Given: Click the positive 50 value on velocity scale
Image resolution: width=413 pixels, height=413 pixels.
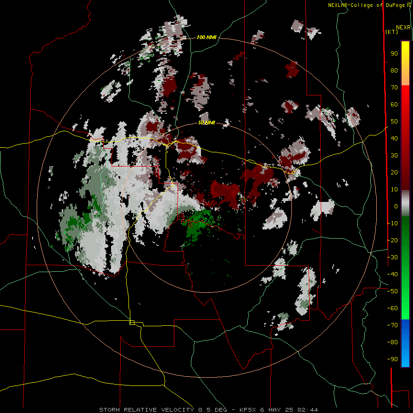Looking at the screenshot, I should coord(394,122).
